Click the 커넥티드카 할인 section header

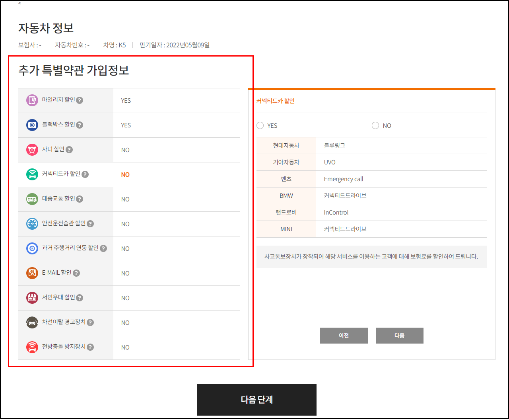click(x=275, y=101)
